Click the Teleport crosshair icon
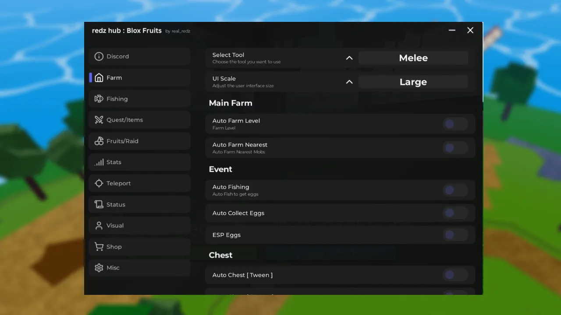 (99, 183)
